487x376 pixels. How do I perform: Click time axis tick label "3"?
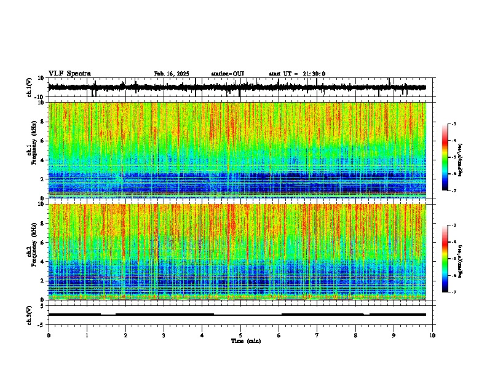[x=164, y=335]
